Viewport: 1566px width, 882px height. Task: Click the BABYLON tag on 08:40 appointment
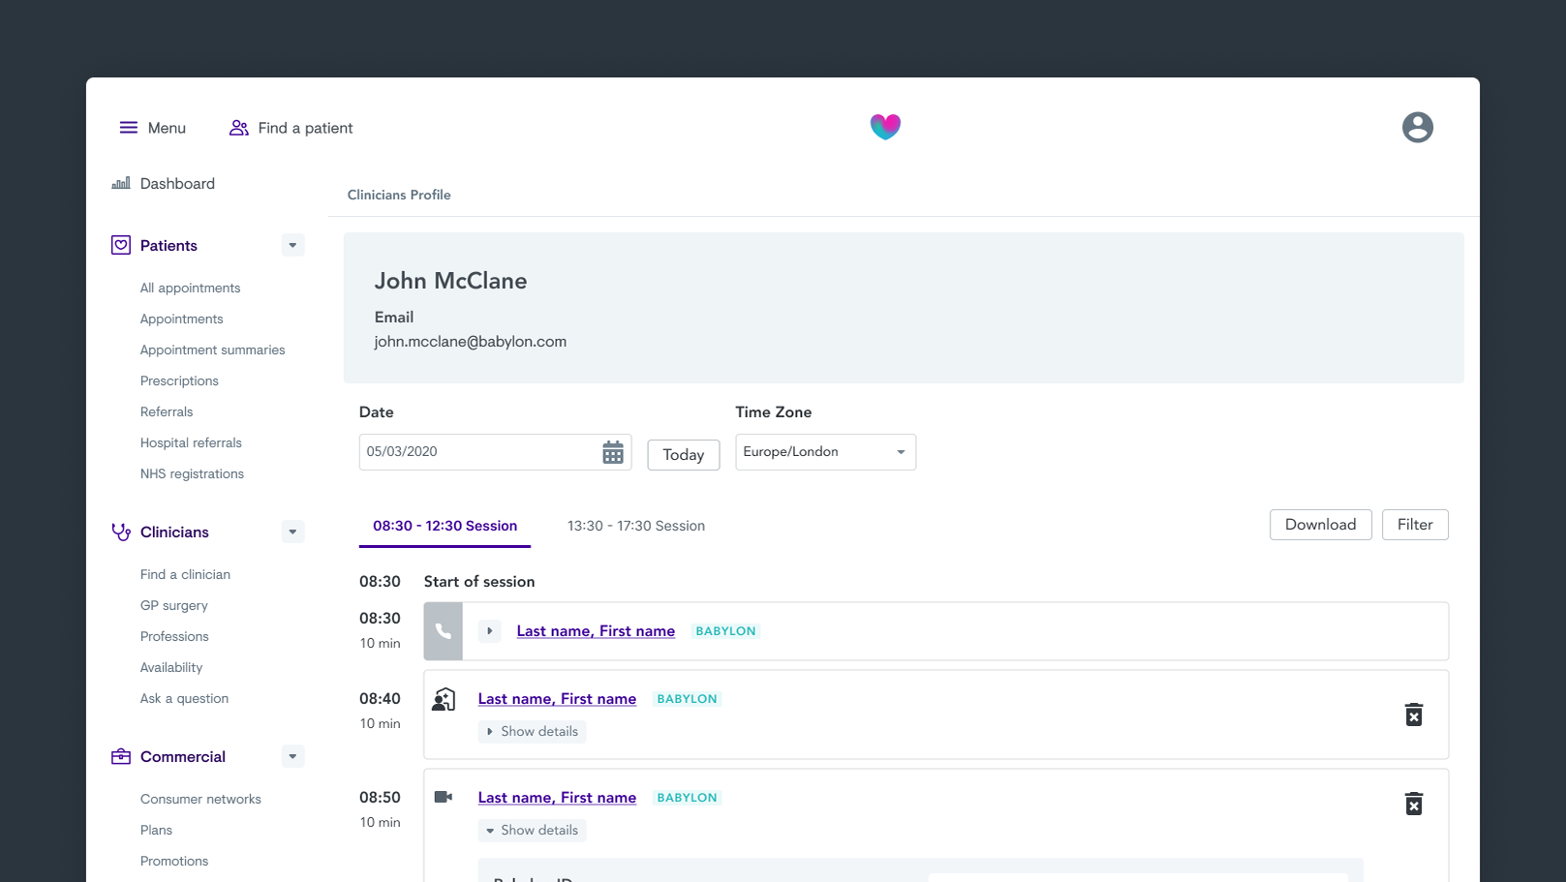coord(687,699)
